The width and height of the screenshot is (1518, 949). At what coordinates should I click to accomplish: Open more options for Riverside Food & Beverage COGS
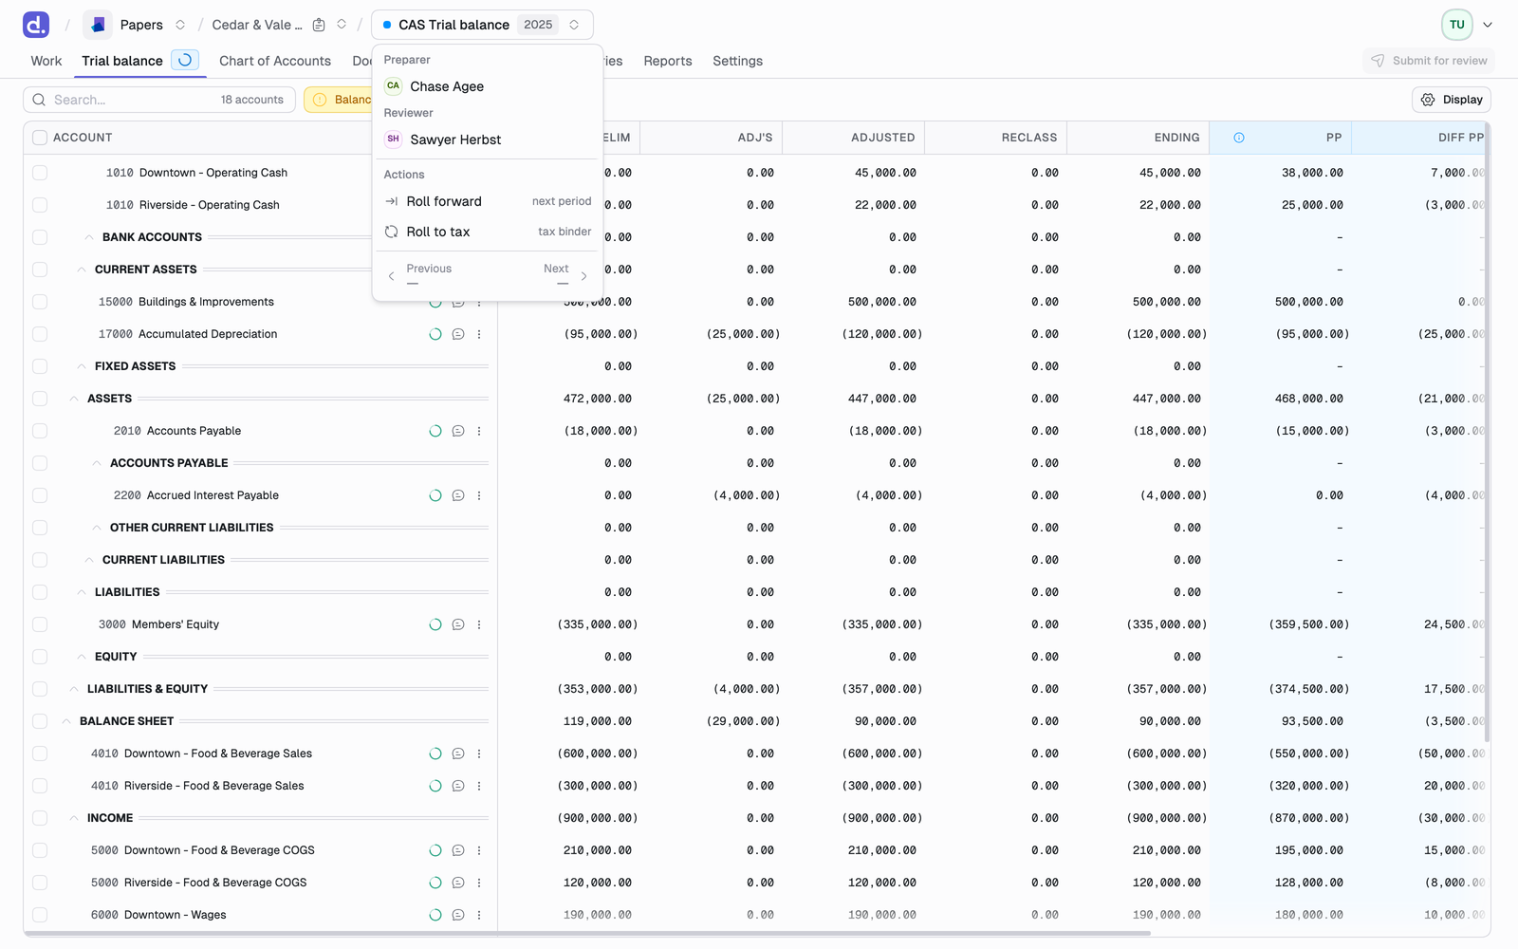point(479,883)
